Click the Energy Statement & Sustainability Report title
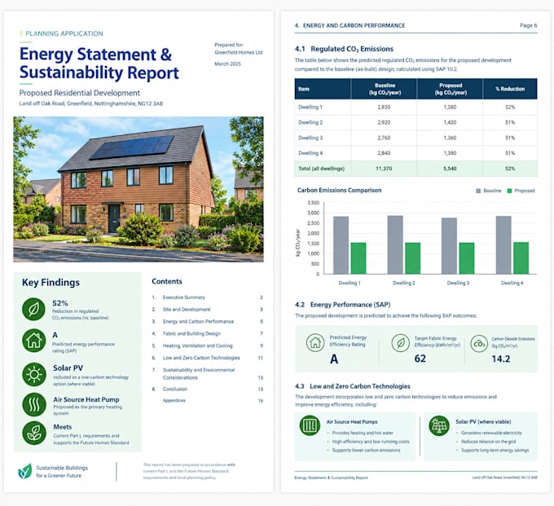The height and width of the screenshot is (506, 554). [99, 64]
